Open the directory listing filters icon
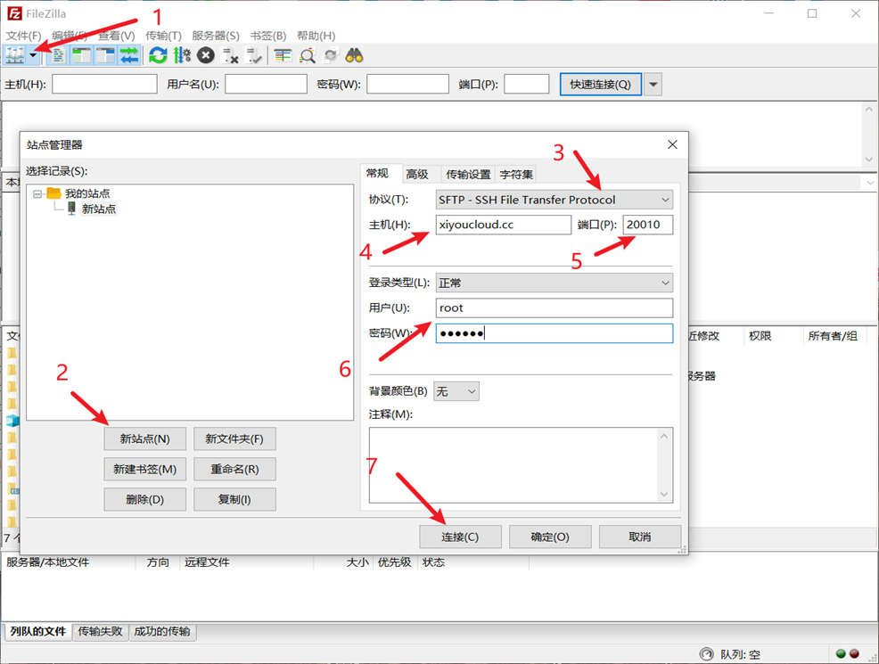The image size is (879, 664). point(283,55)
